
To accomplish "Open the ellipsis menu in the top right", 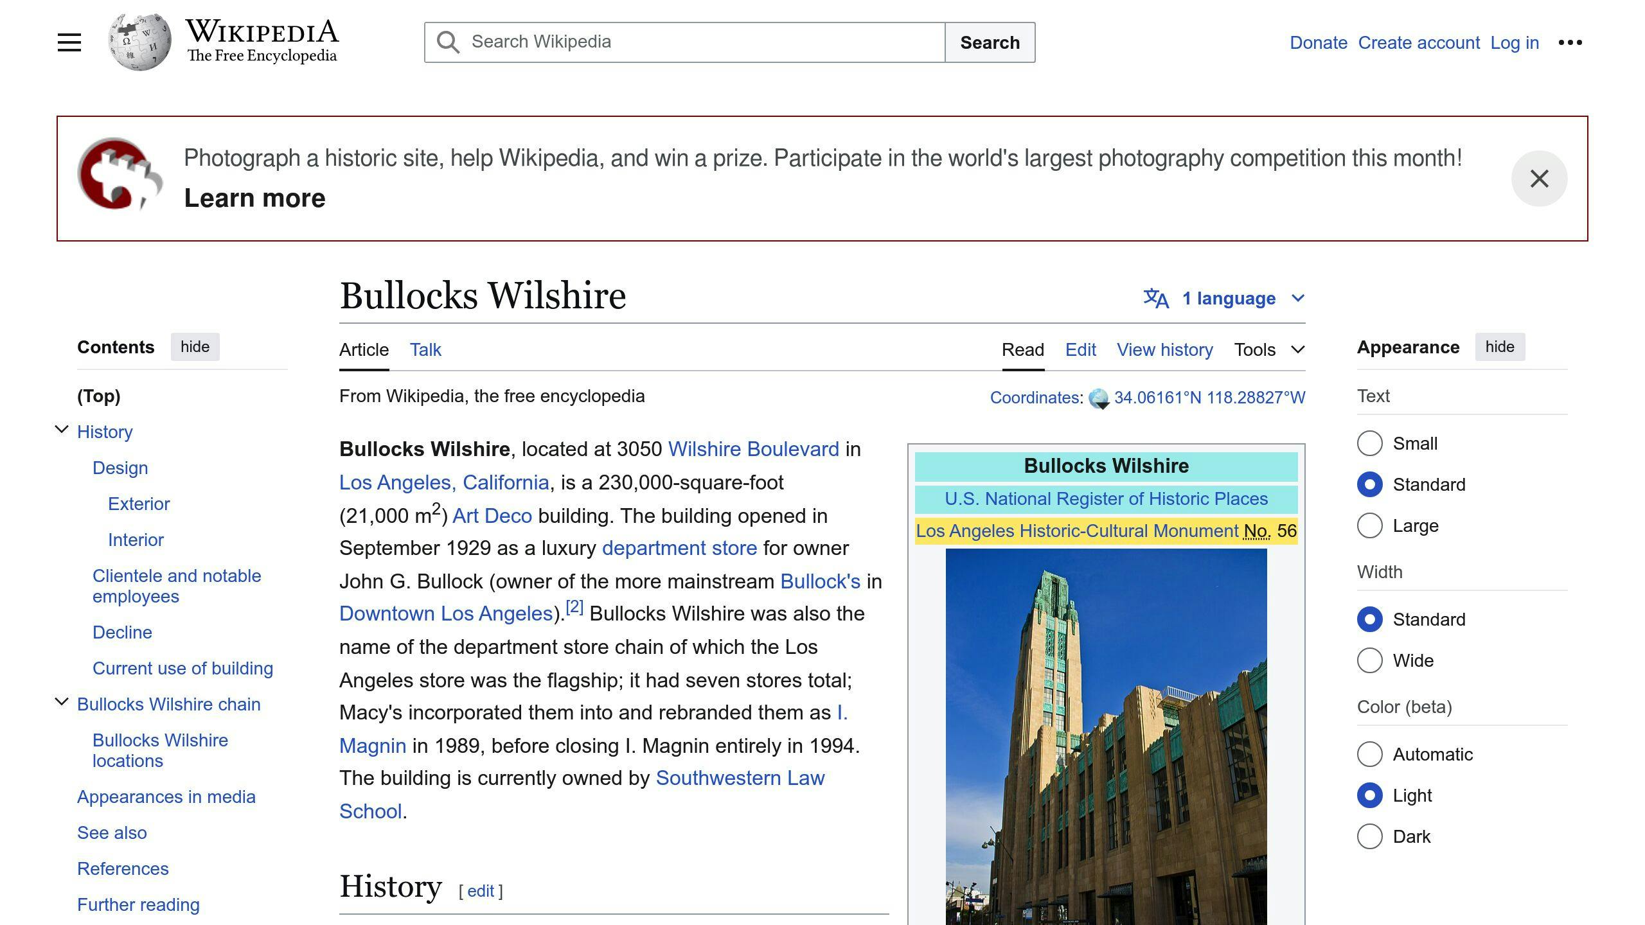I will 1570,42.
